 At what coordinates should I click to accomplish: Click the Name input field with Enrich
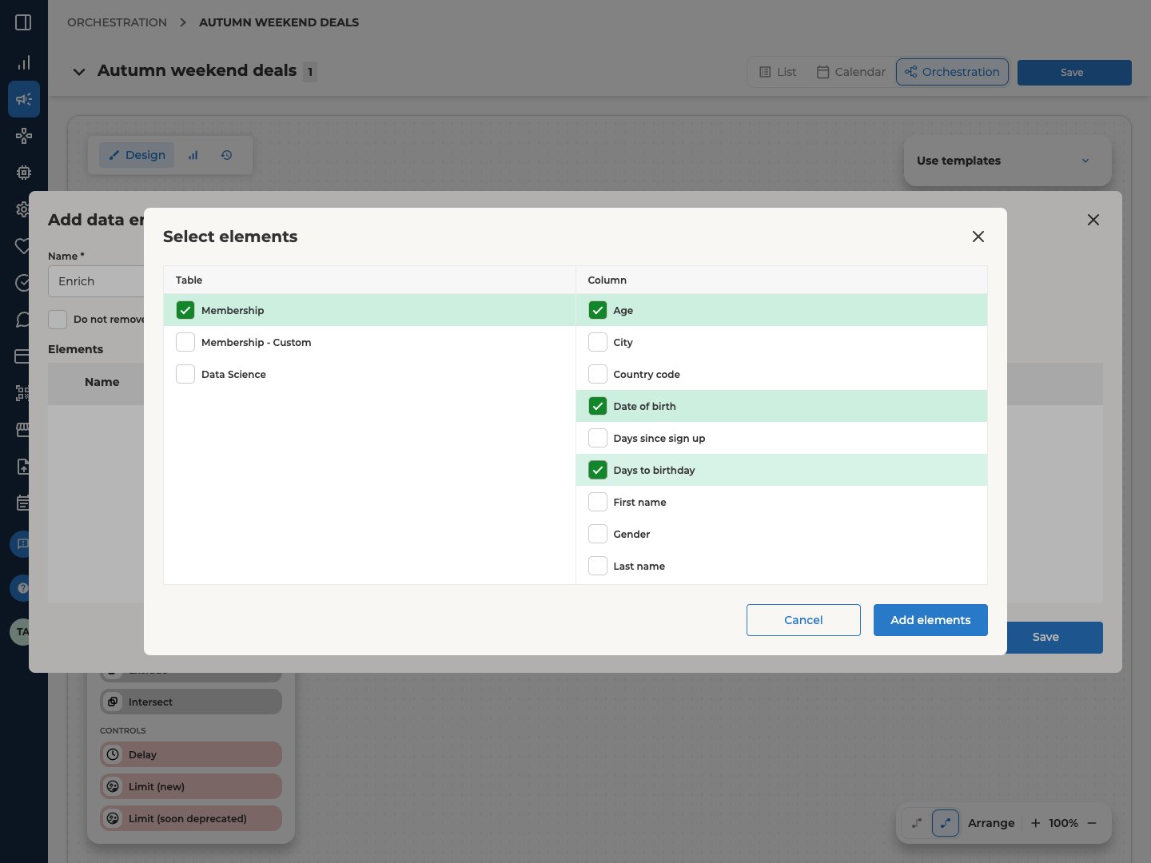[x=96, y=281]
